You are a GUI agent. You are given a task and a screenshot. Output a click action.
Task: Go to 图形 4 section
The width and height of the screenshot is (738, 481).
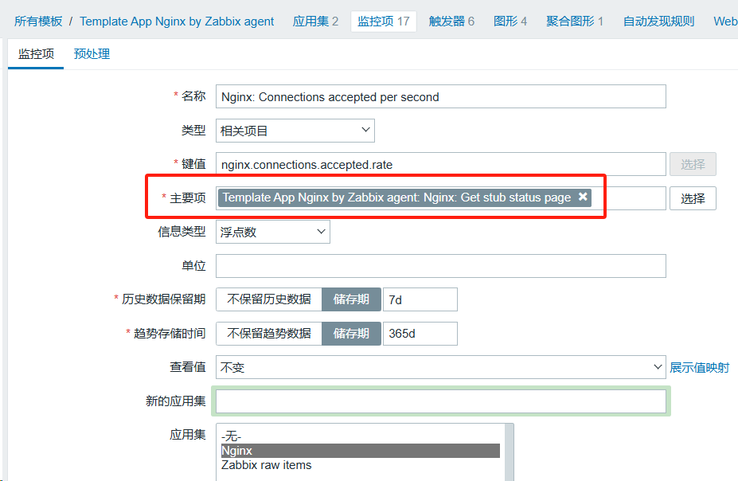tap(510, 22)
